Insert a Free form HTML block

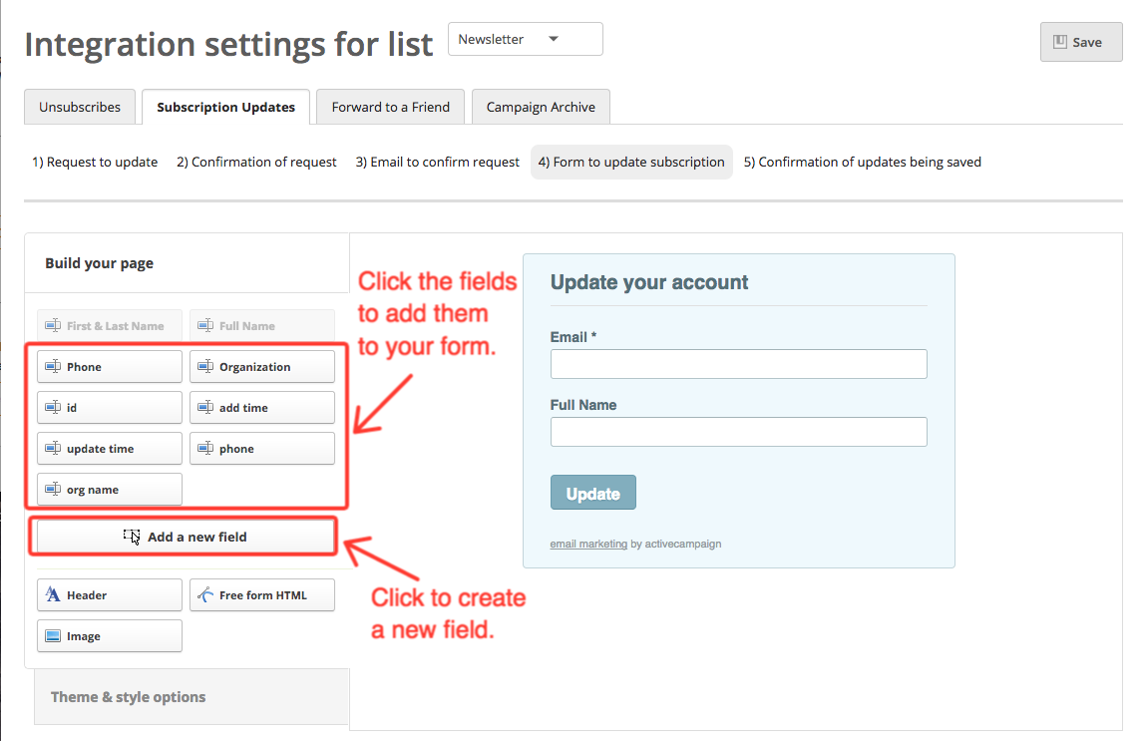(x=261, y=594)
